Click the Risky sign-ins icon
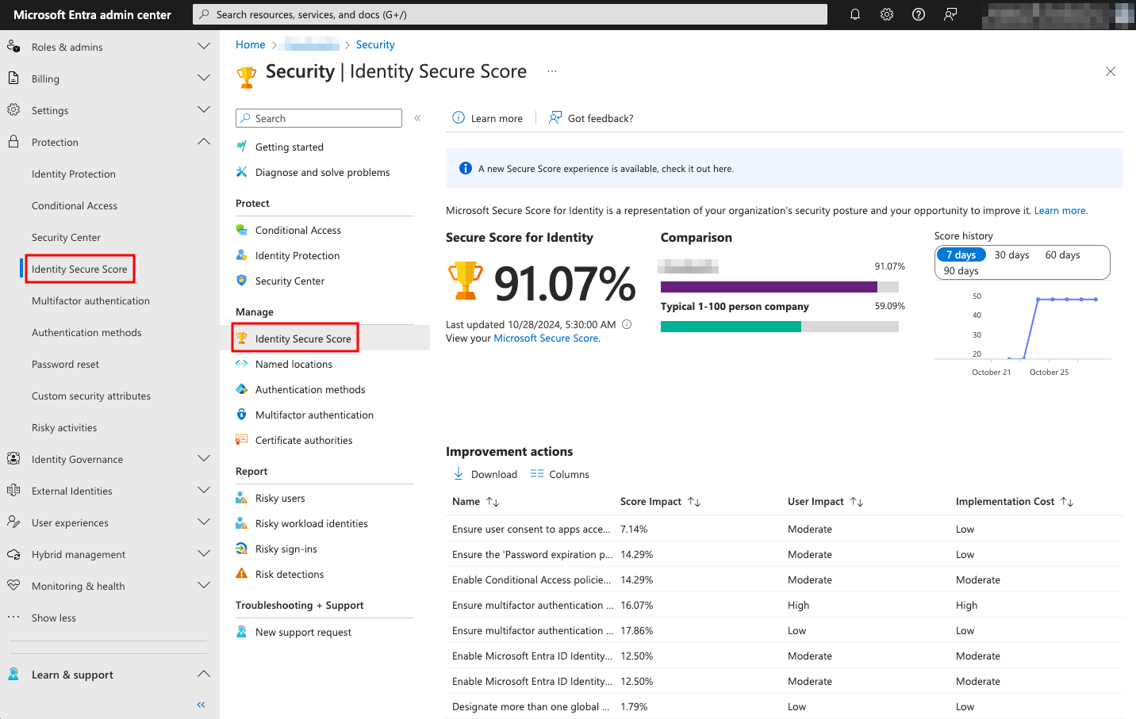 click(242, 549)
